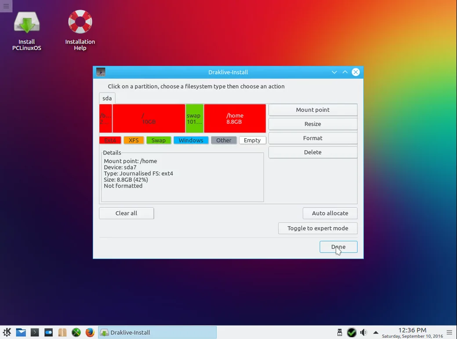Open the desktop menu hamburger icon

(6, 6)
